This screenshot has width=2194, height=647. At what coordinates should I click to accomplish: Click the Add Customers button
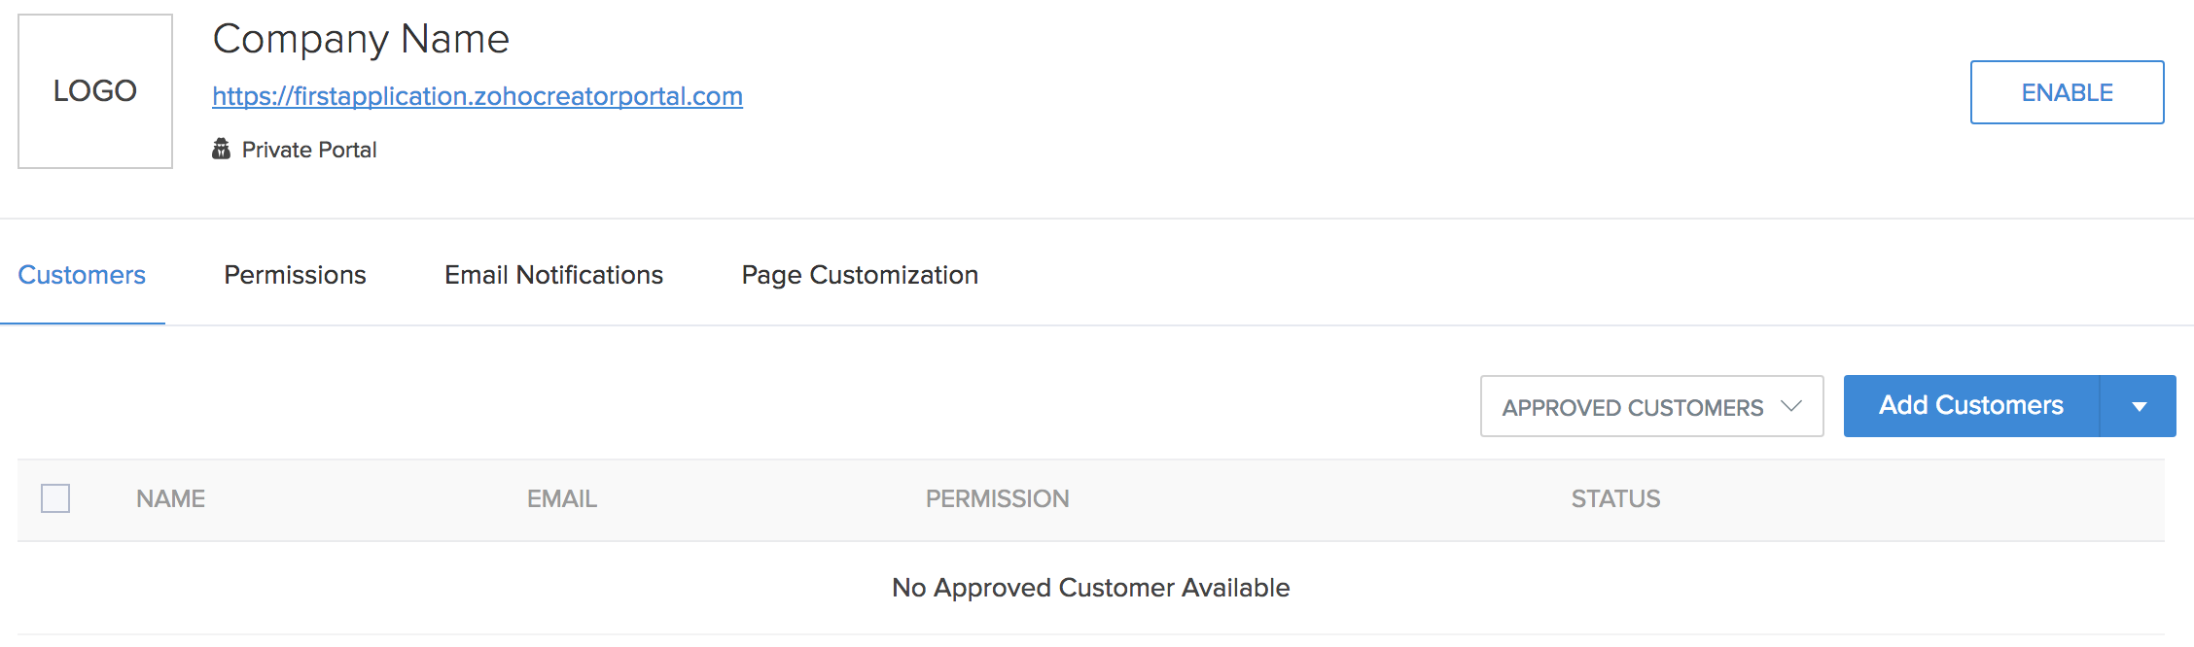pos(1970,406)
